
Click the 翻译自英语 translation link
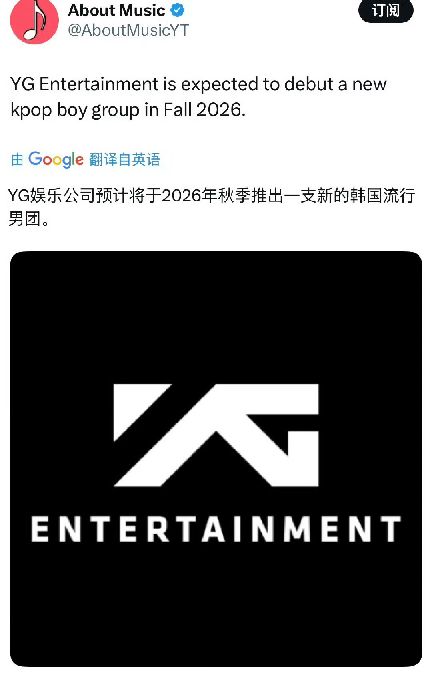coord(124,160)
